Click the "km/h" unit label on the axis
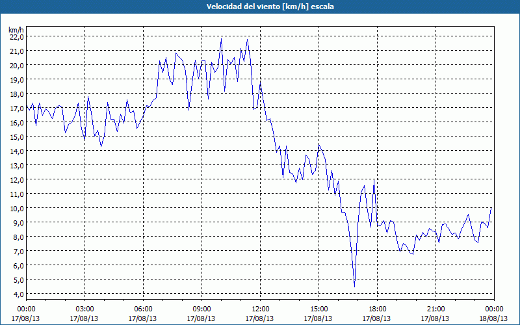This screenshot has width=520, height=325. [x=16, y=30]
